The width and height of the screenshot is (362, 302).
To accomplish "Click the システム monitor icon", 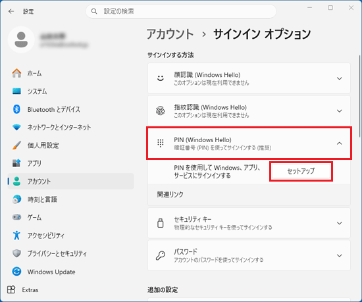I will [16, 91].
